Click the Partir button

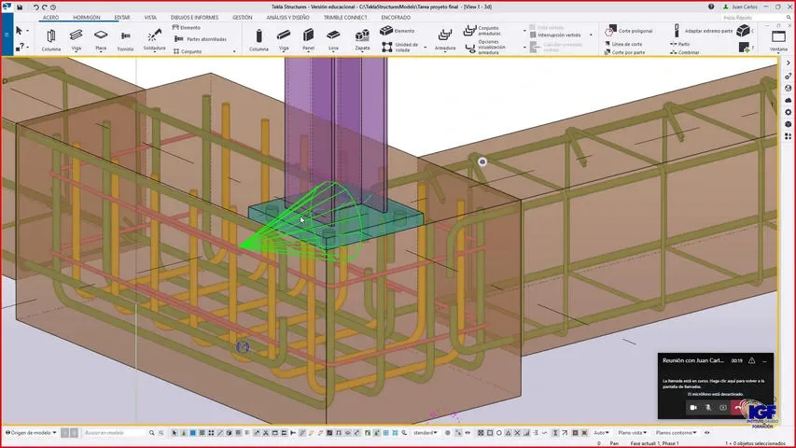(680, 44)
